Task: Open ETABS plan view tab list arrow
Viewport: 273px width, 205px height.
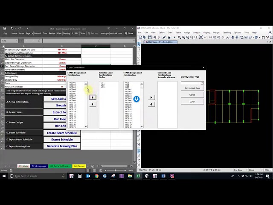Action: [267, 42]
